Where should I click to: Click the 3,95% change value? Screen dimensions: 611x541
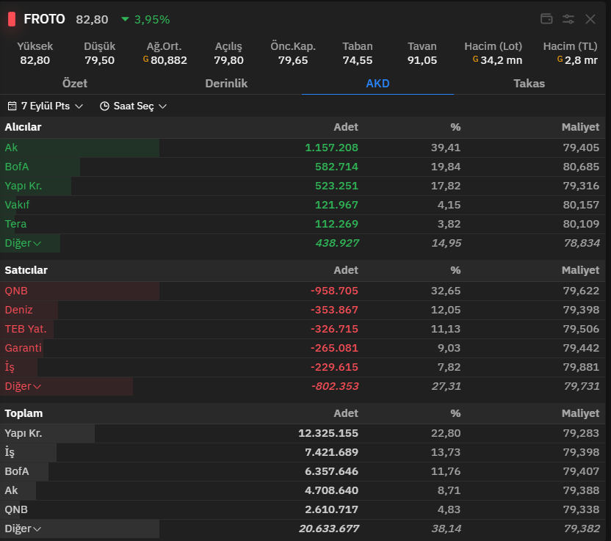[x=152, y=20]
